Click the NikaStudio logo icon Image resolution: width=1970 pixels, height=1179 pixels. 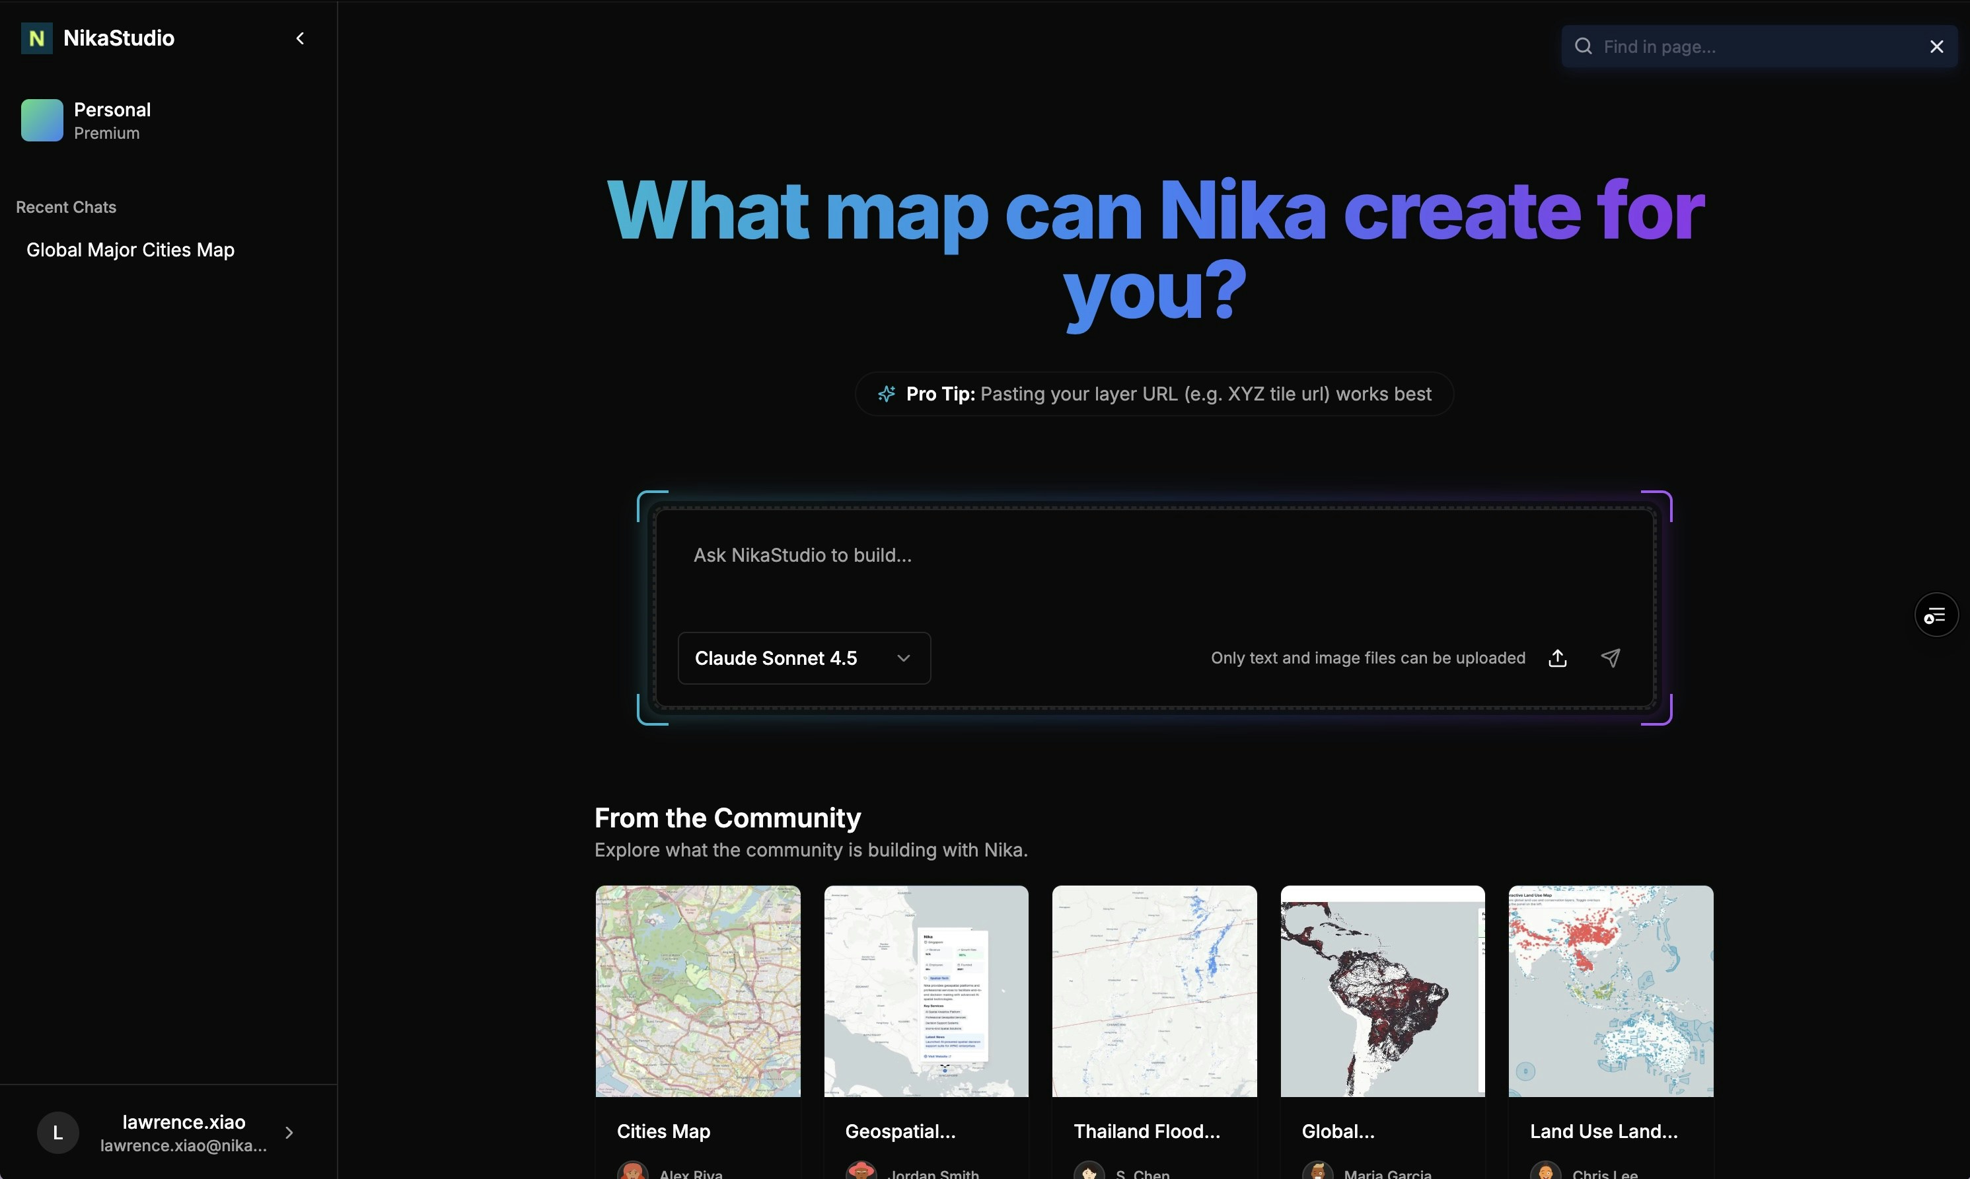[x=35, y=38]
